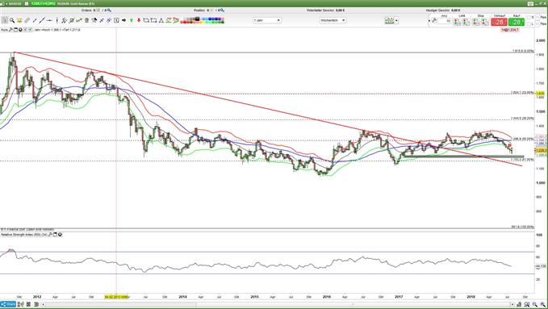Select the red down-arrow drawing tool
The image size is (548, 309).
tap(139, 21)
